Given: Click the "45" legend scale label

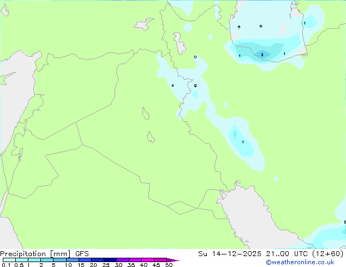Looking at the screenshot, I should [156, 265].
